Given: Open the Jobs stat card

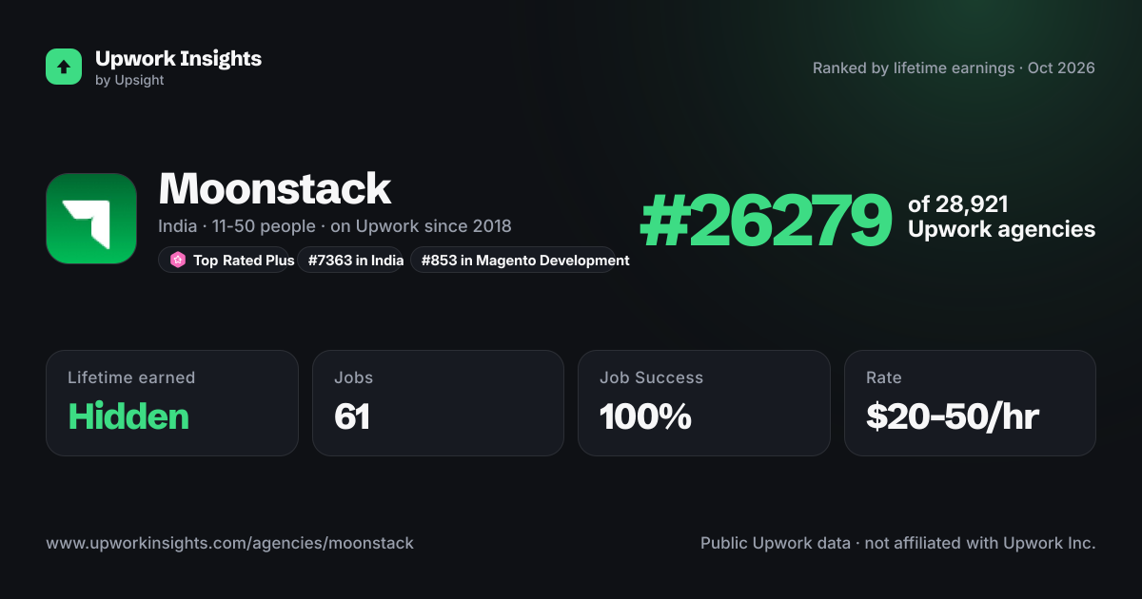Looking at the screenshot, I should click(438, 403).
